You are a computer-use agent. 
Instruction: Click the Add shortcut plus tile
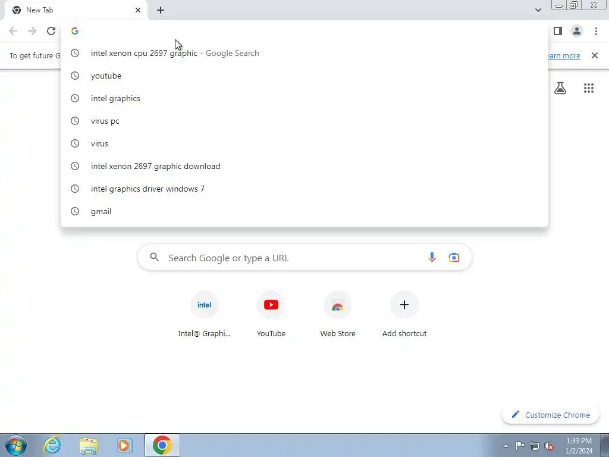404,314
